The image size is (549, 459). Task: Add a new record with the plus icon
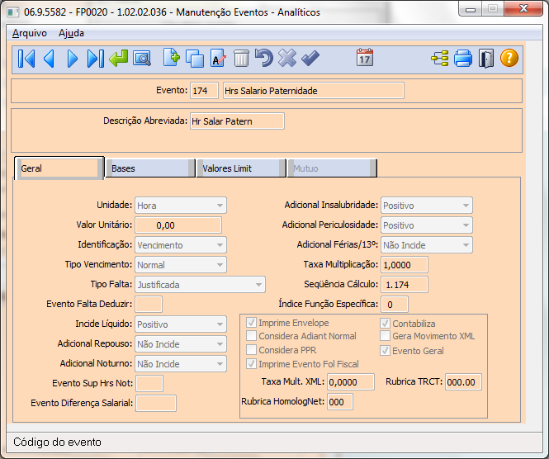point(172,58)
